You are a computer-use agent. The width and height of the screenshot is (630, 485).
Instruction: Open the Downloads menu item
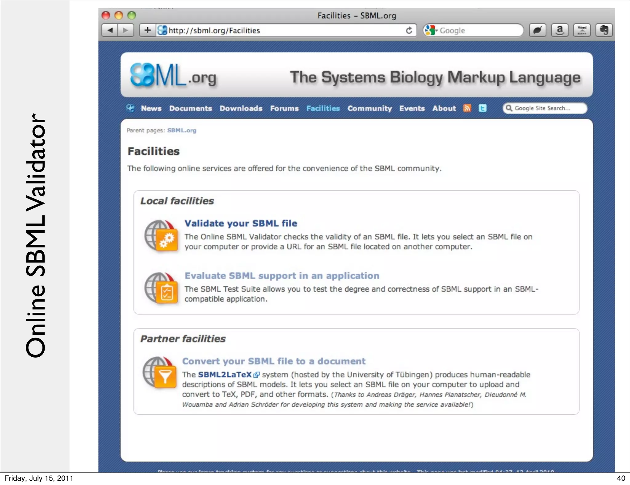click(241, 108)
